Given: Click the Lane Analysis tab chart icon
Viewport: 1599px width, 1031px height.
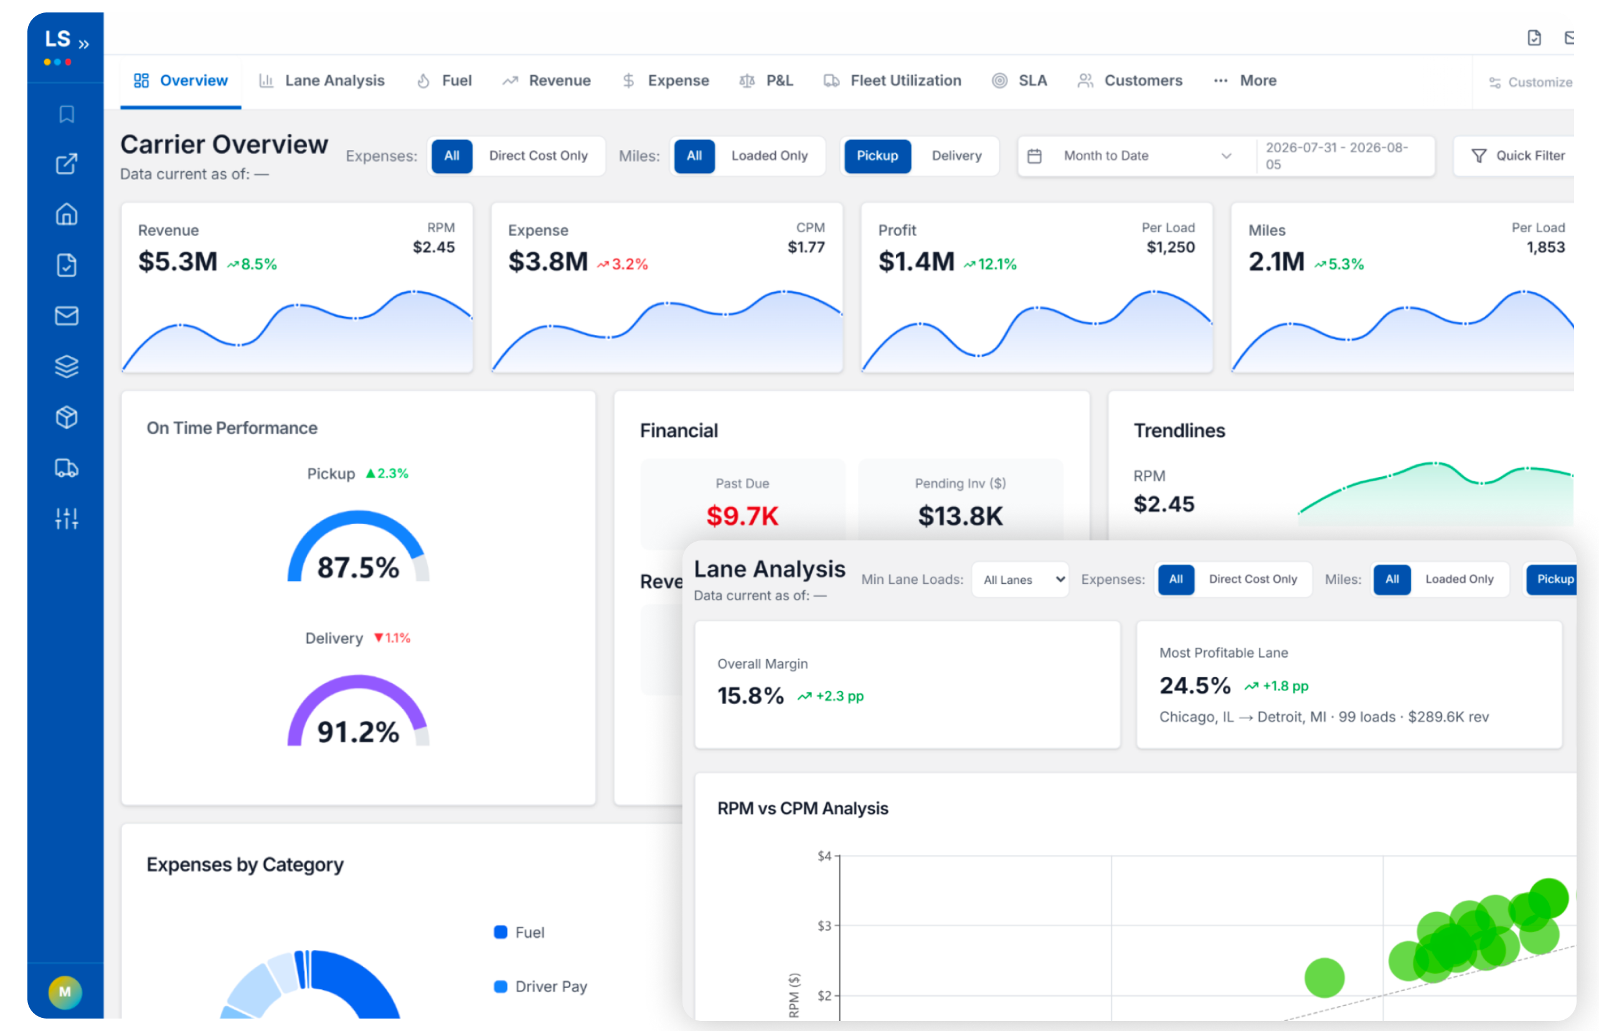Looking at the screenshot, I should pyautogui.click(x=266, y=81).
